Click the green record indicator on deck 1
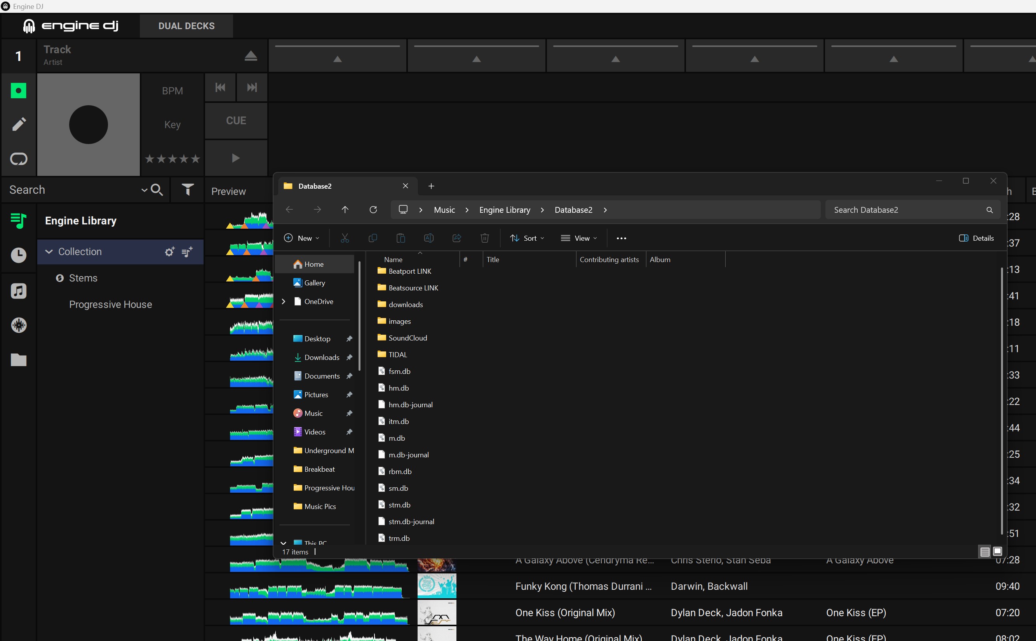The width and height of the screenshot is (1036, 641). pyautogui.click(x=18, y=90)
